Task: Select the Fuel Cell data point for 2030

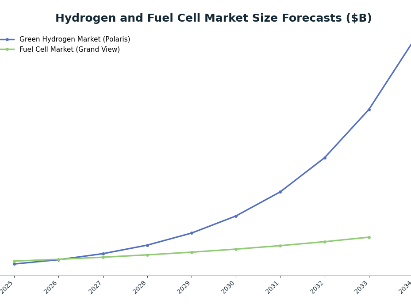Action: coord(236,249)
